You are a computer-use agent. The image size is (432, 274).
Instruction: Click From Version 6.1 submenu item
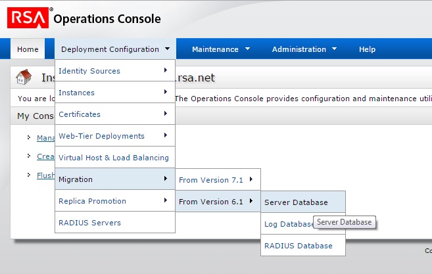218,202
